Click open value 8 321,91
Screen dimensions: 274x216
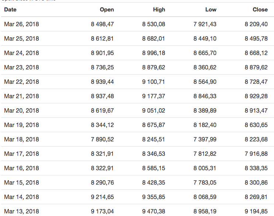pos(102,154)
